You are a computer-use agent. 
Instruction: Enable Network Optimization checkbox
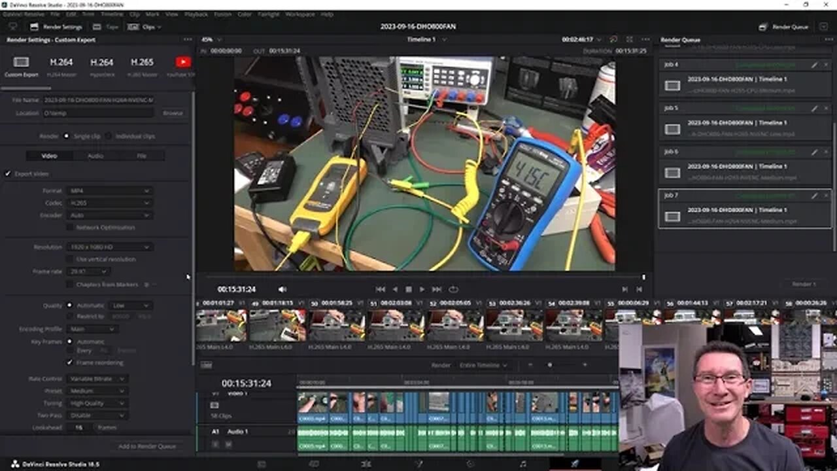click(x=70, y=228)
